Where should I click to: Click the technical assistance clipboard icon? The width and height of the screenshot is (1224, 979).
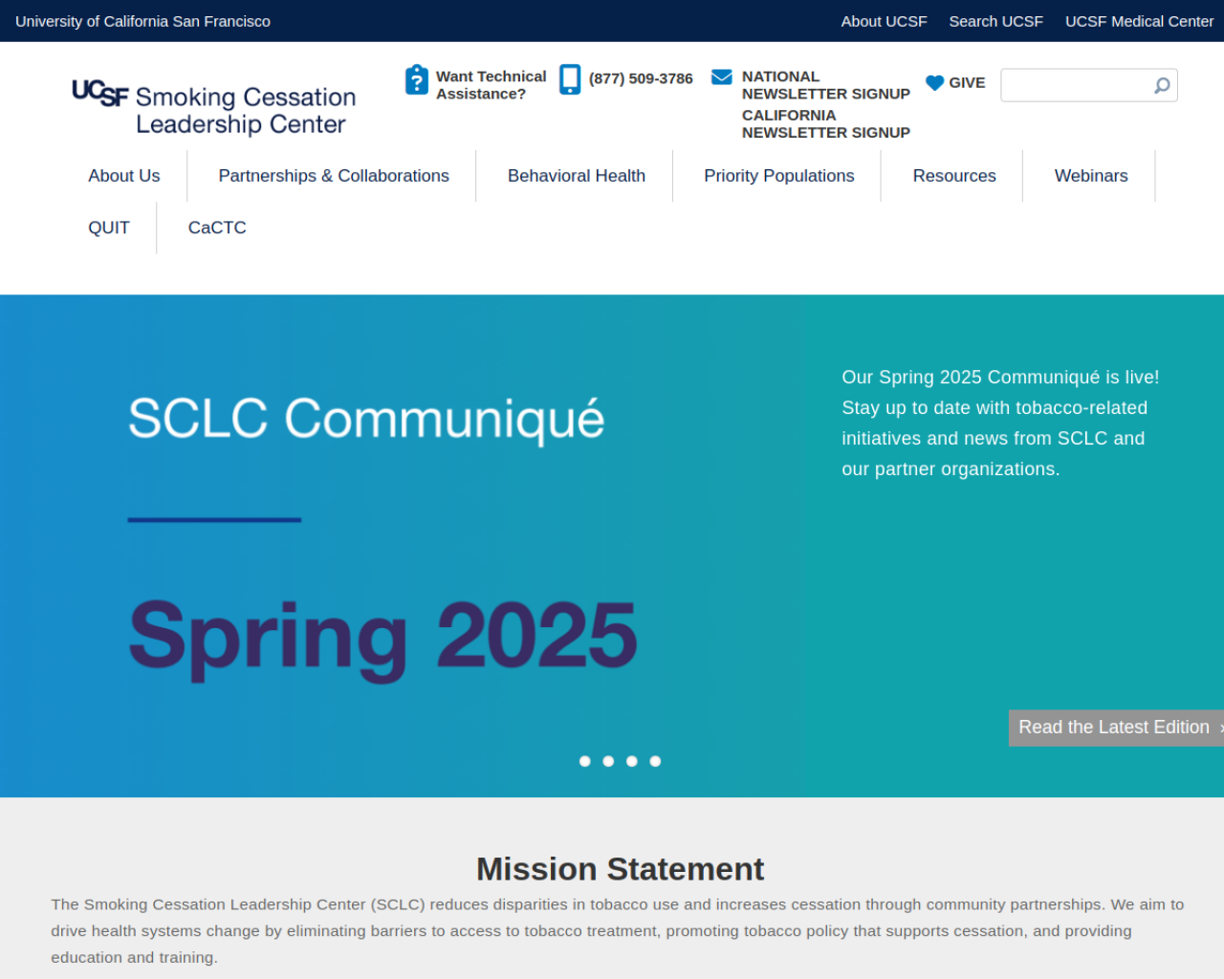pos(417,80)
